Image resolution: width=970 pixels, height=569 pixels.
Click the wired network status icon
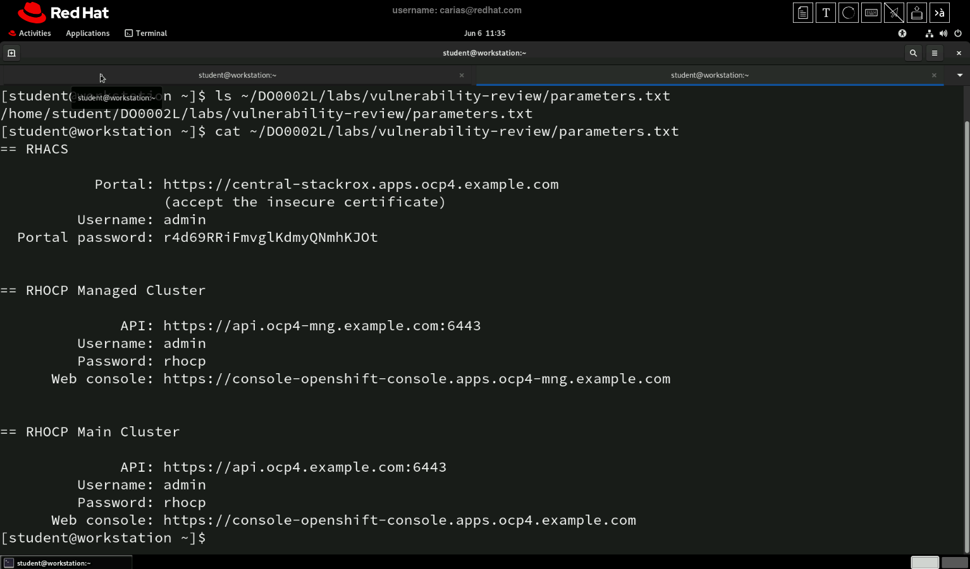click(x=929, y=33)
